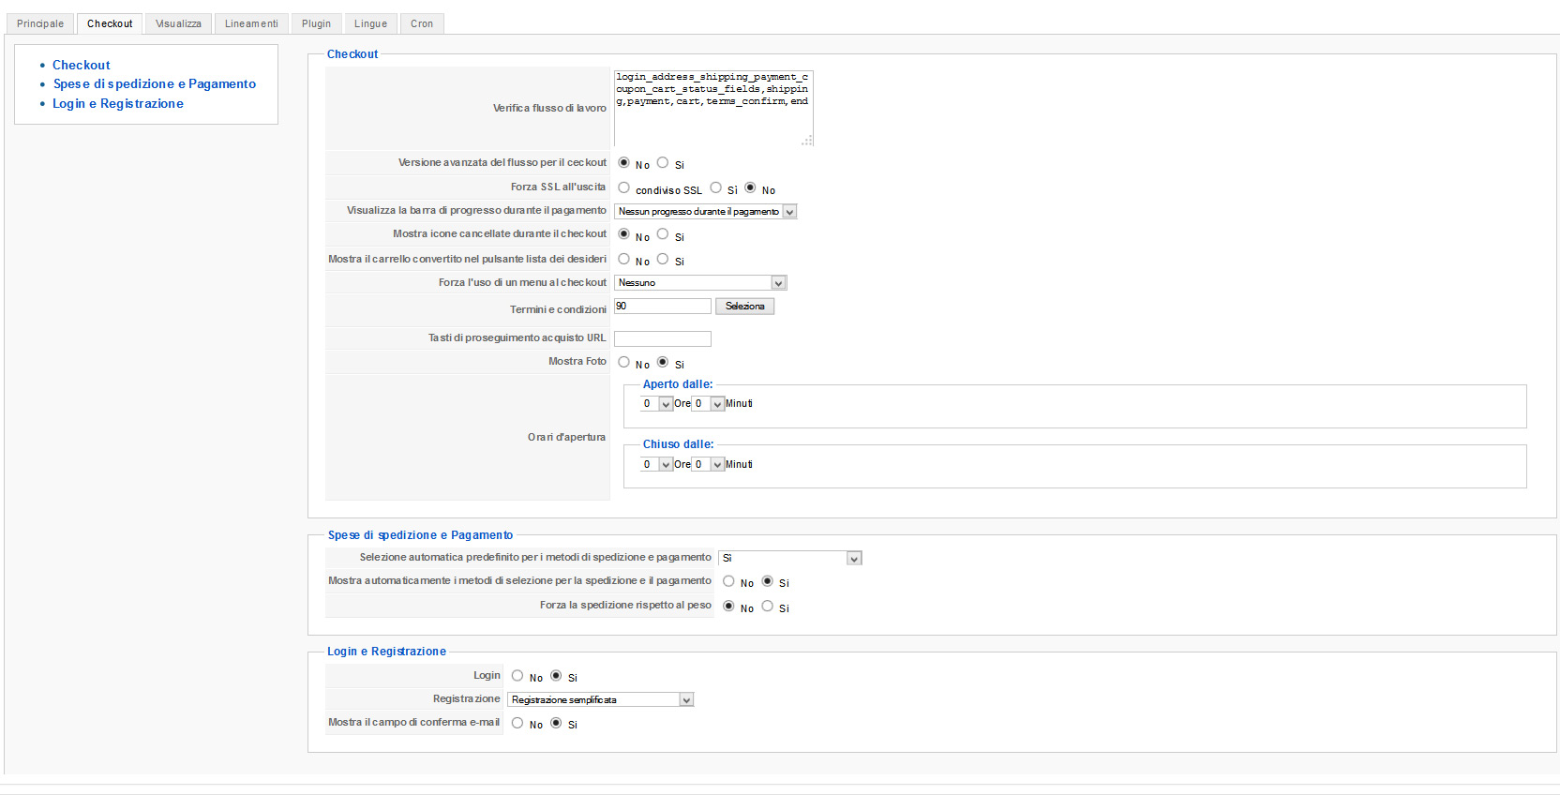Image resolution: width=1560 pixels, height=795 pixels.
Task: Expand the automatic selection default dropdown
Action: click(x=789, y=559)
